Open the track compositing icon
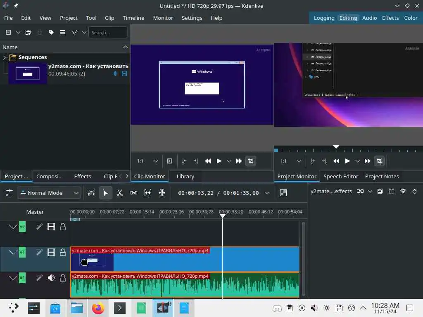The height and width of the screenshot is (317, 423). click(91, 193)
